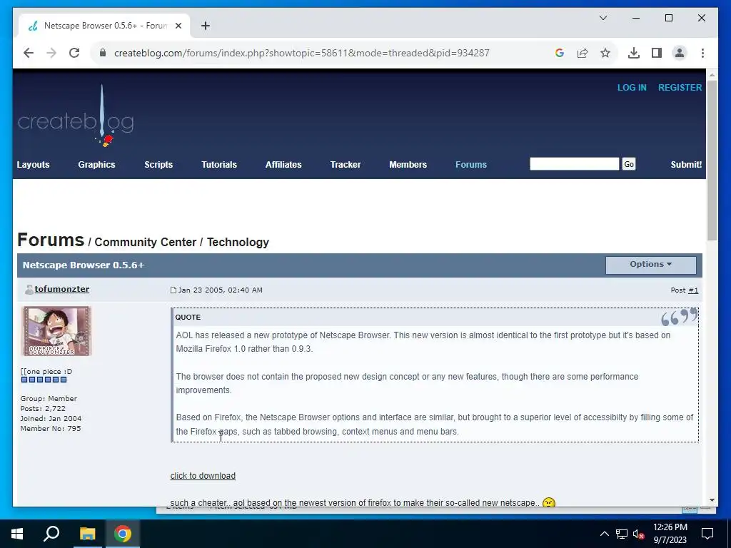Viewport: 731px width, 548px height.
Task: Open the Post #1 permalink
Action: click(x=693, y=290)
